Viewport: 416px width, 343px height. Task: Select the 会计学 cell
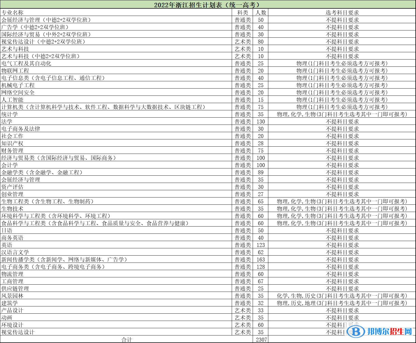[116, 165]
